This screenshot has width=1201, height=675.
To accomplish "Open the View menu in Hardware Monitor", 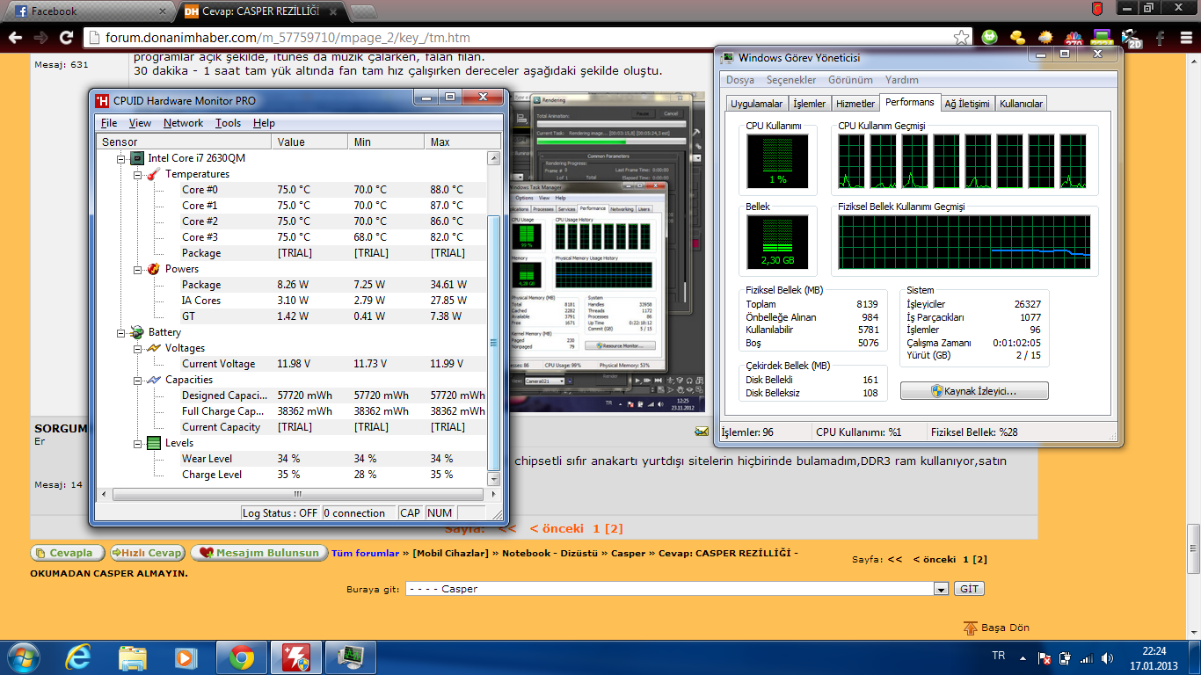I will tap(140, 123).
